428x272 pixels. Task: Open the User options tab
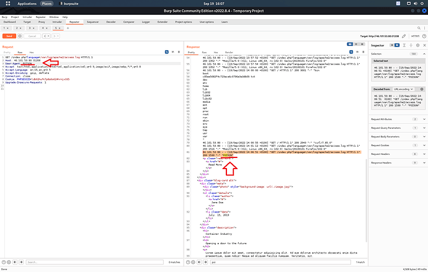(x=207, y=22)
